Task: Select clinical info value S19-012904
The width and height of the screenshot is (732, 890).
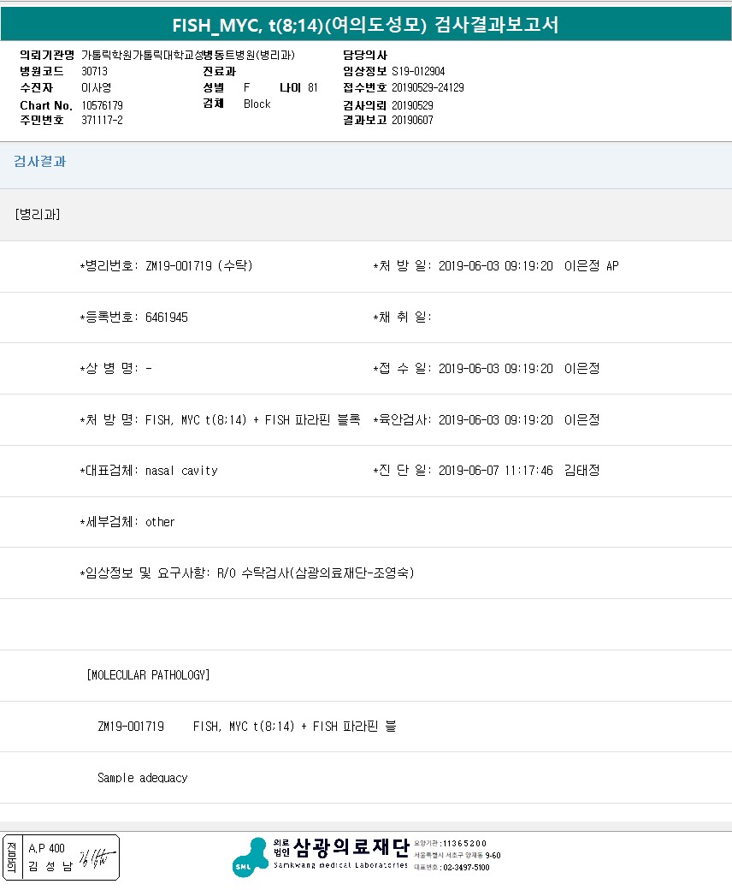Action: click(418, 72)
